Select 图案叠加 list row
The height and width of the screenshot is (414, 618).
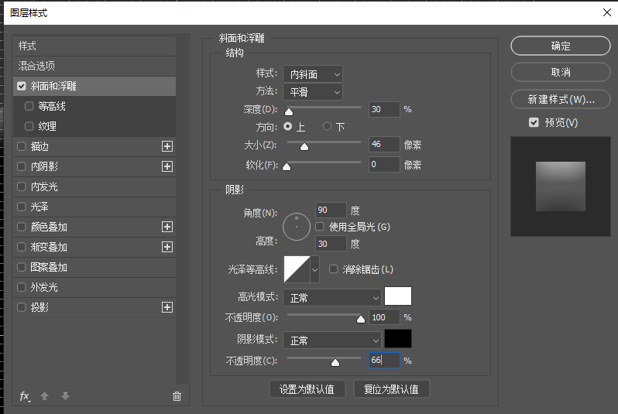94,267
